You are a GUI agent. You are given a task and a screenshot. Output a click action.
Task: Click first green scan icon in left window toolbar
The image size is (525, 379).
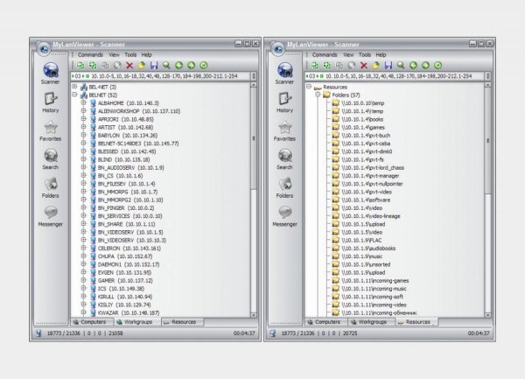click(80, 66)
